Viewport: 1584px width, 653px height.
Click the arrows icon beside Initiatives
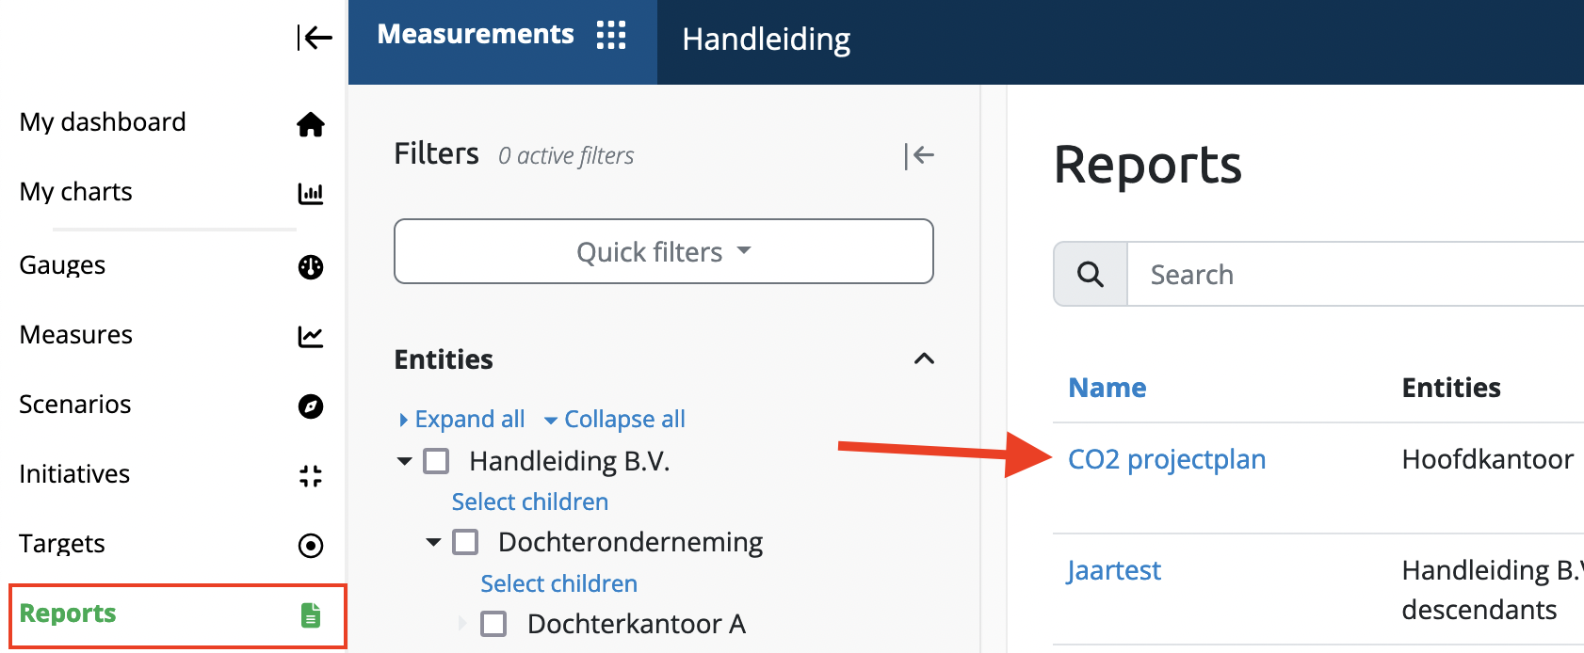click(x=311, y=476)
